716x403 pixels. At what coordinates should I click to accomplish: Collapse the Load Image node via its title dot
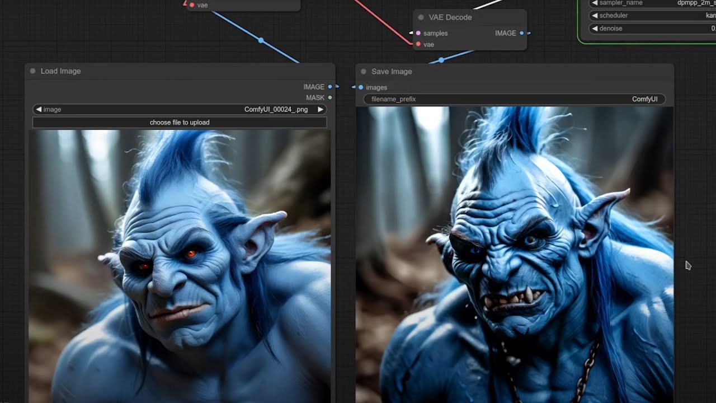pos(32,71)
